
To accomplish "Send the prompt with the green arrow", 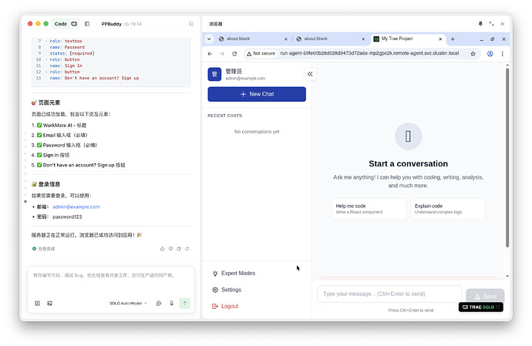I will pyautogui.click(x=184, y=304).
